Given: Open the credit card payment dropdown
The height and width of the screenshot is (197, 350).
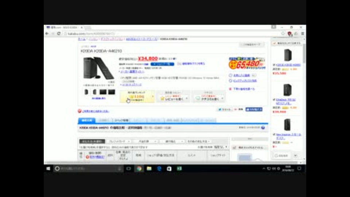Looking at the screenshot, I should point(119,142).
